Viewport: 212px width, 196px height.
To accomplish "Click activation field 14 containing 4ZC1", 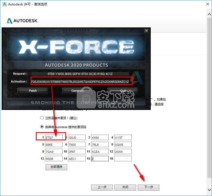I will pyautogui.click(x=77, y=159).
